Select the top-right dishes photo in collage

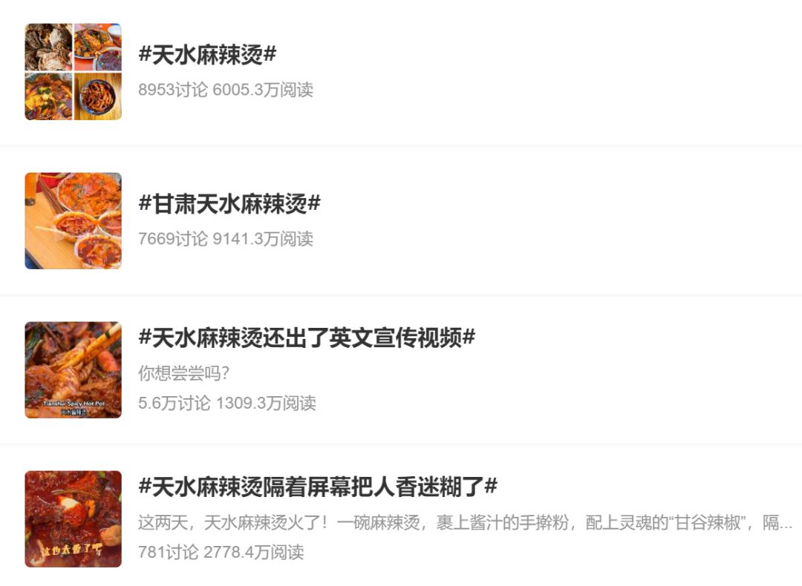98,47
